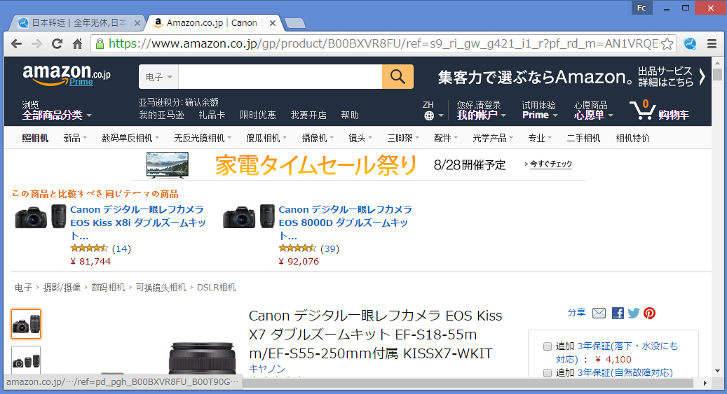Open 相机特价 link
The image size is (727, 394).
tap(632, 138)
